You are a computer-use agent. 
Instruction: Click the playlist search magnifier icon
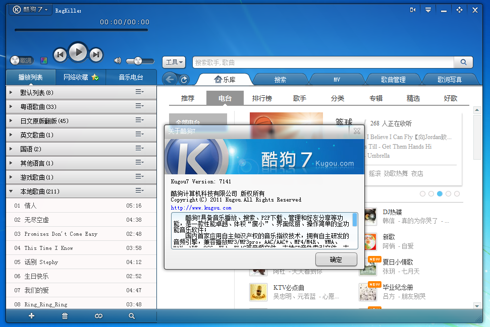click(132, 316)
